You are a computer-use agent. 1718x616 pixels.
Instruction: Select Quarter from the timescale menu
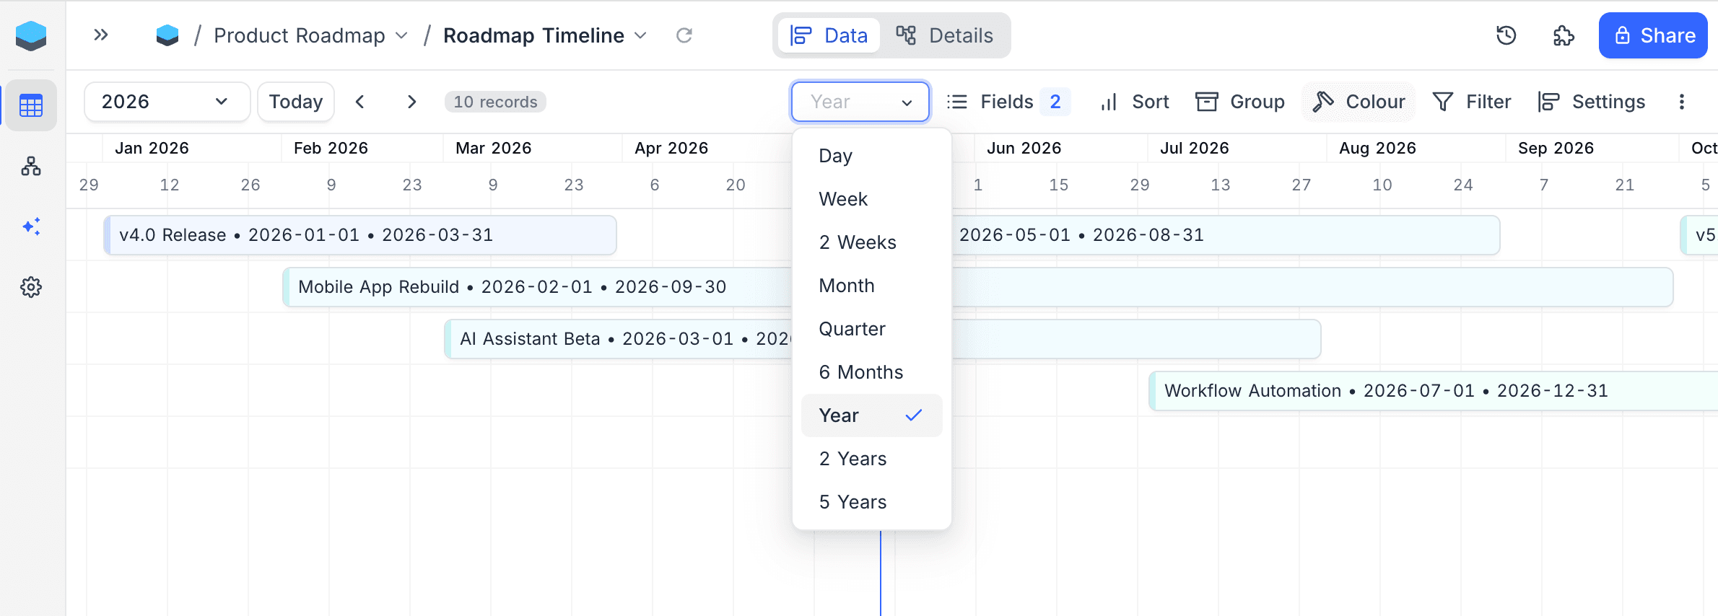pos(872,329)
